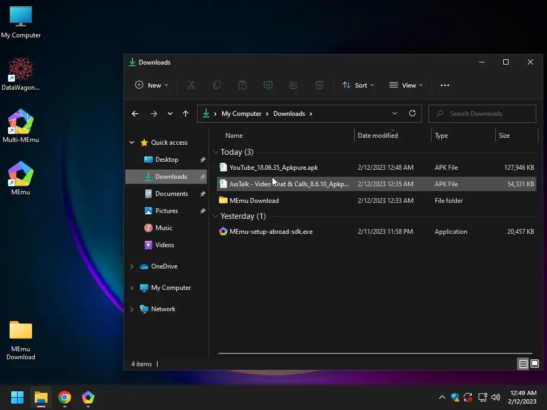Collapse the Yesterday (1) group

pyautogui.click(x=215, y=216)
